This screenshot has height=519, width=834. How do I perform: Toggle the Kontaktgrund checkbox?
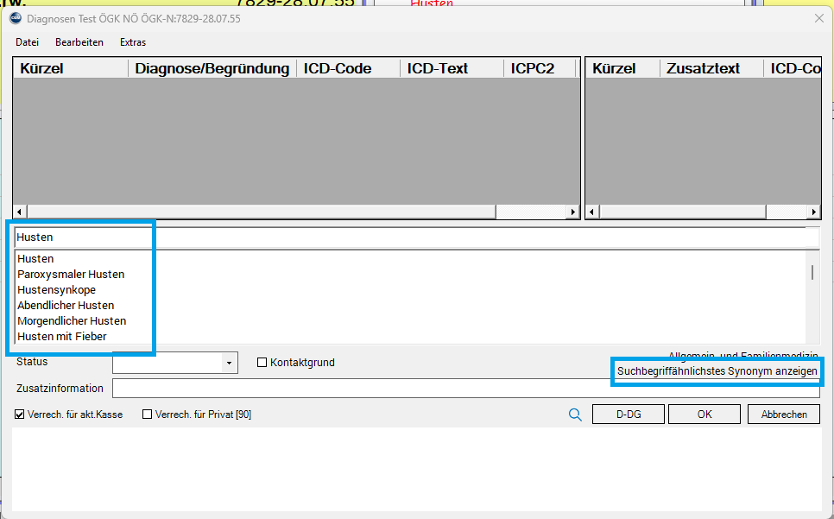pyautogui.click(x=262, y=363)
